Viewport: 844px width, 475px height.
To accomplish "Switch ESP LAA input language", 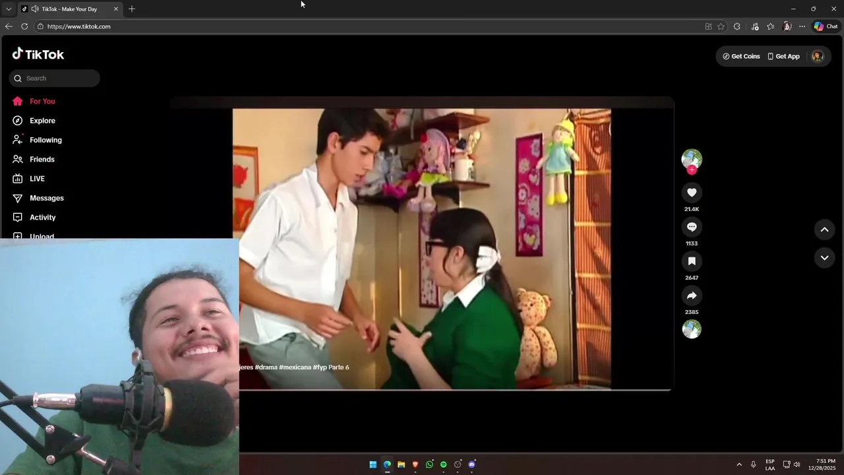I will pos(770,464).
